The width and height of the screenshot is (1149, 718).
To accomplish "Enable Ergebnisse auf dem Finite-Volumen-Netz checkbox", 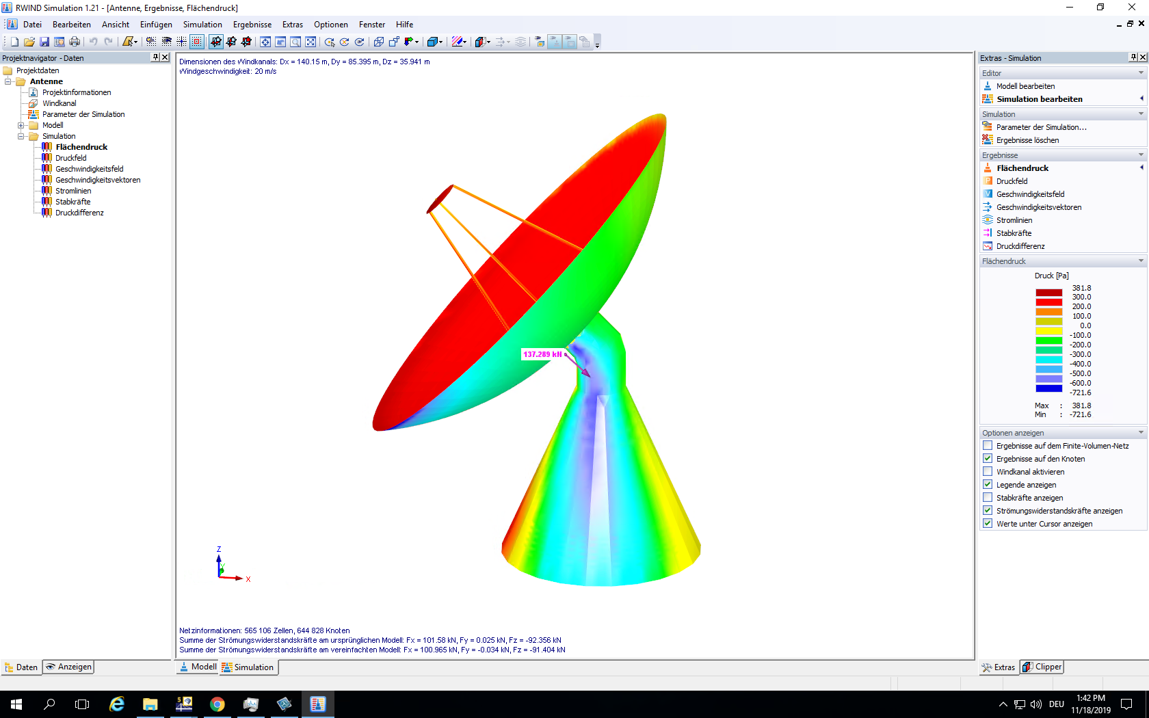I will [x=988, y=446].
